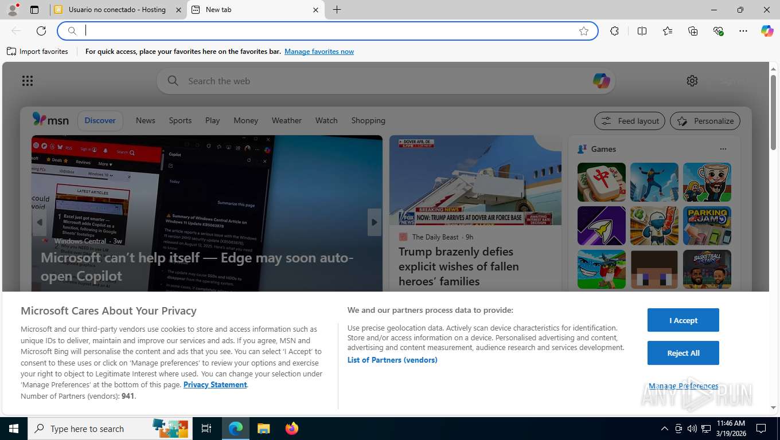Open the Favorites list icon

(668, 31)
